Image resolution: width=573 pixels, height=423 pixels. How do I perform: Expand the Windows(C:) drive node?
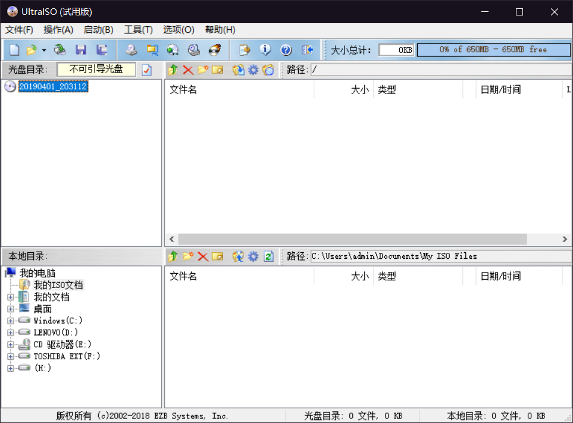pyautogui.click(x=11, y=321)
